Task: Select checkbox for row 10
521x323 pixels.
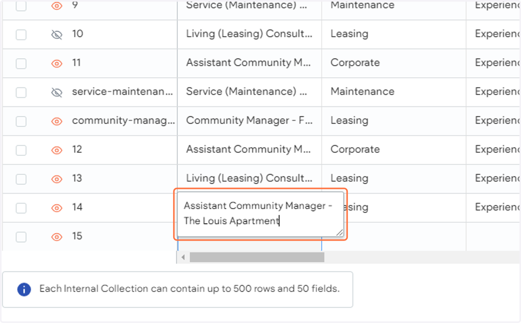Action: (x=21, y=35)
